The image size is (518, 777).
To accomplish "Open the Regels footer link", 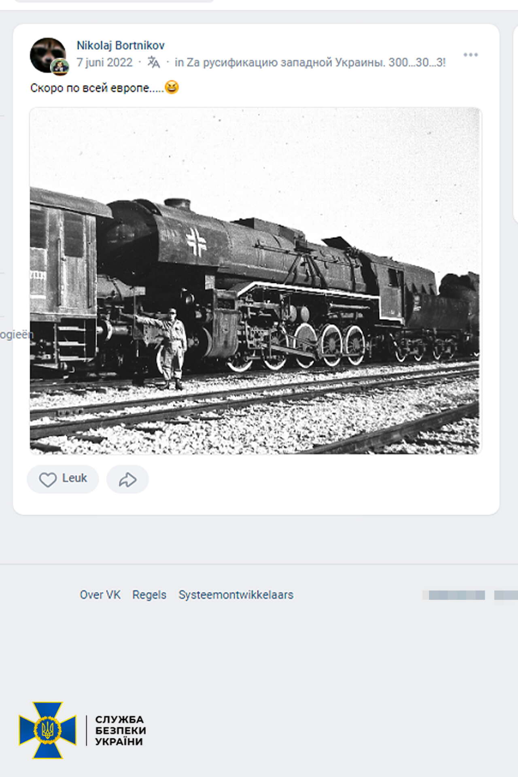I will pyautogui.click(x=149, y=595).
